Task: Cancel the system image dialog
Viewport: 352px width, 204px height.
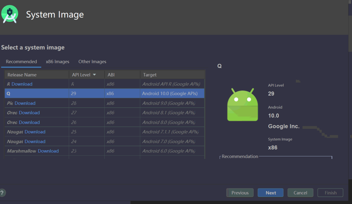Action: point(300,193)
